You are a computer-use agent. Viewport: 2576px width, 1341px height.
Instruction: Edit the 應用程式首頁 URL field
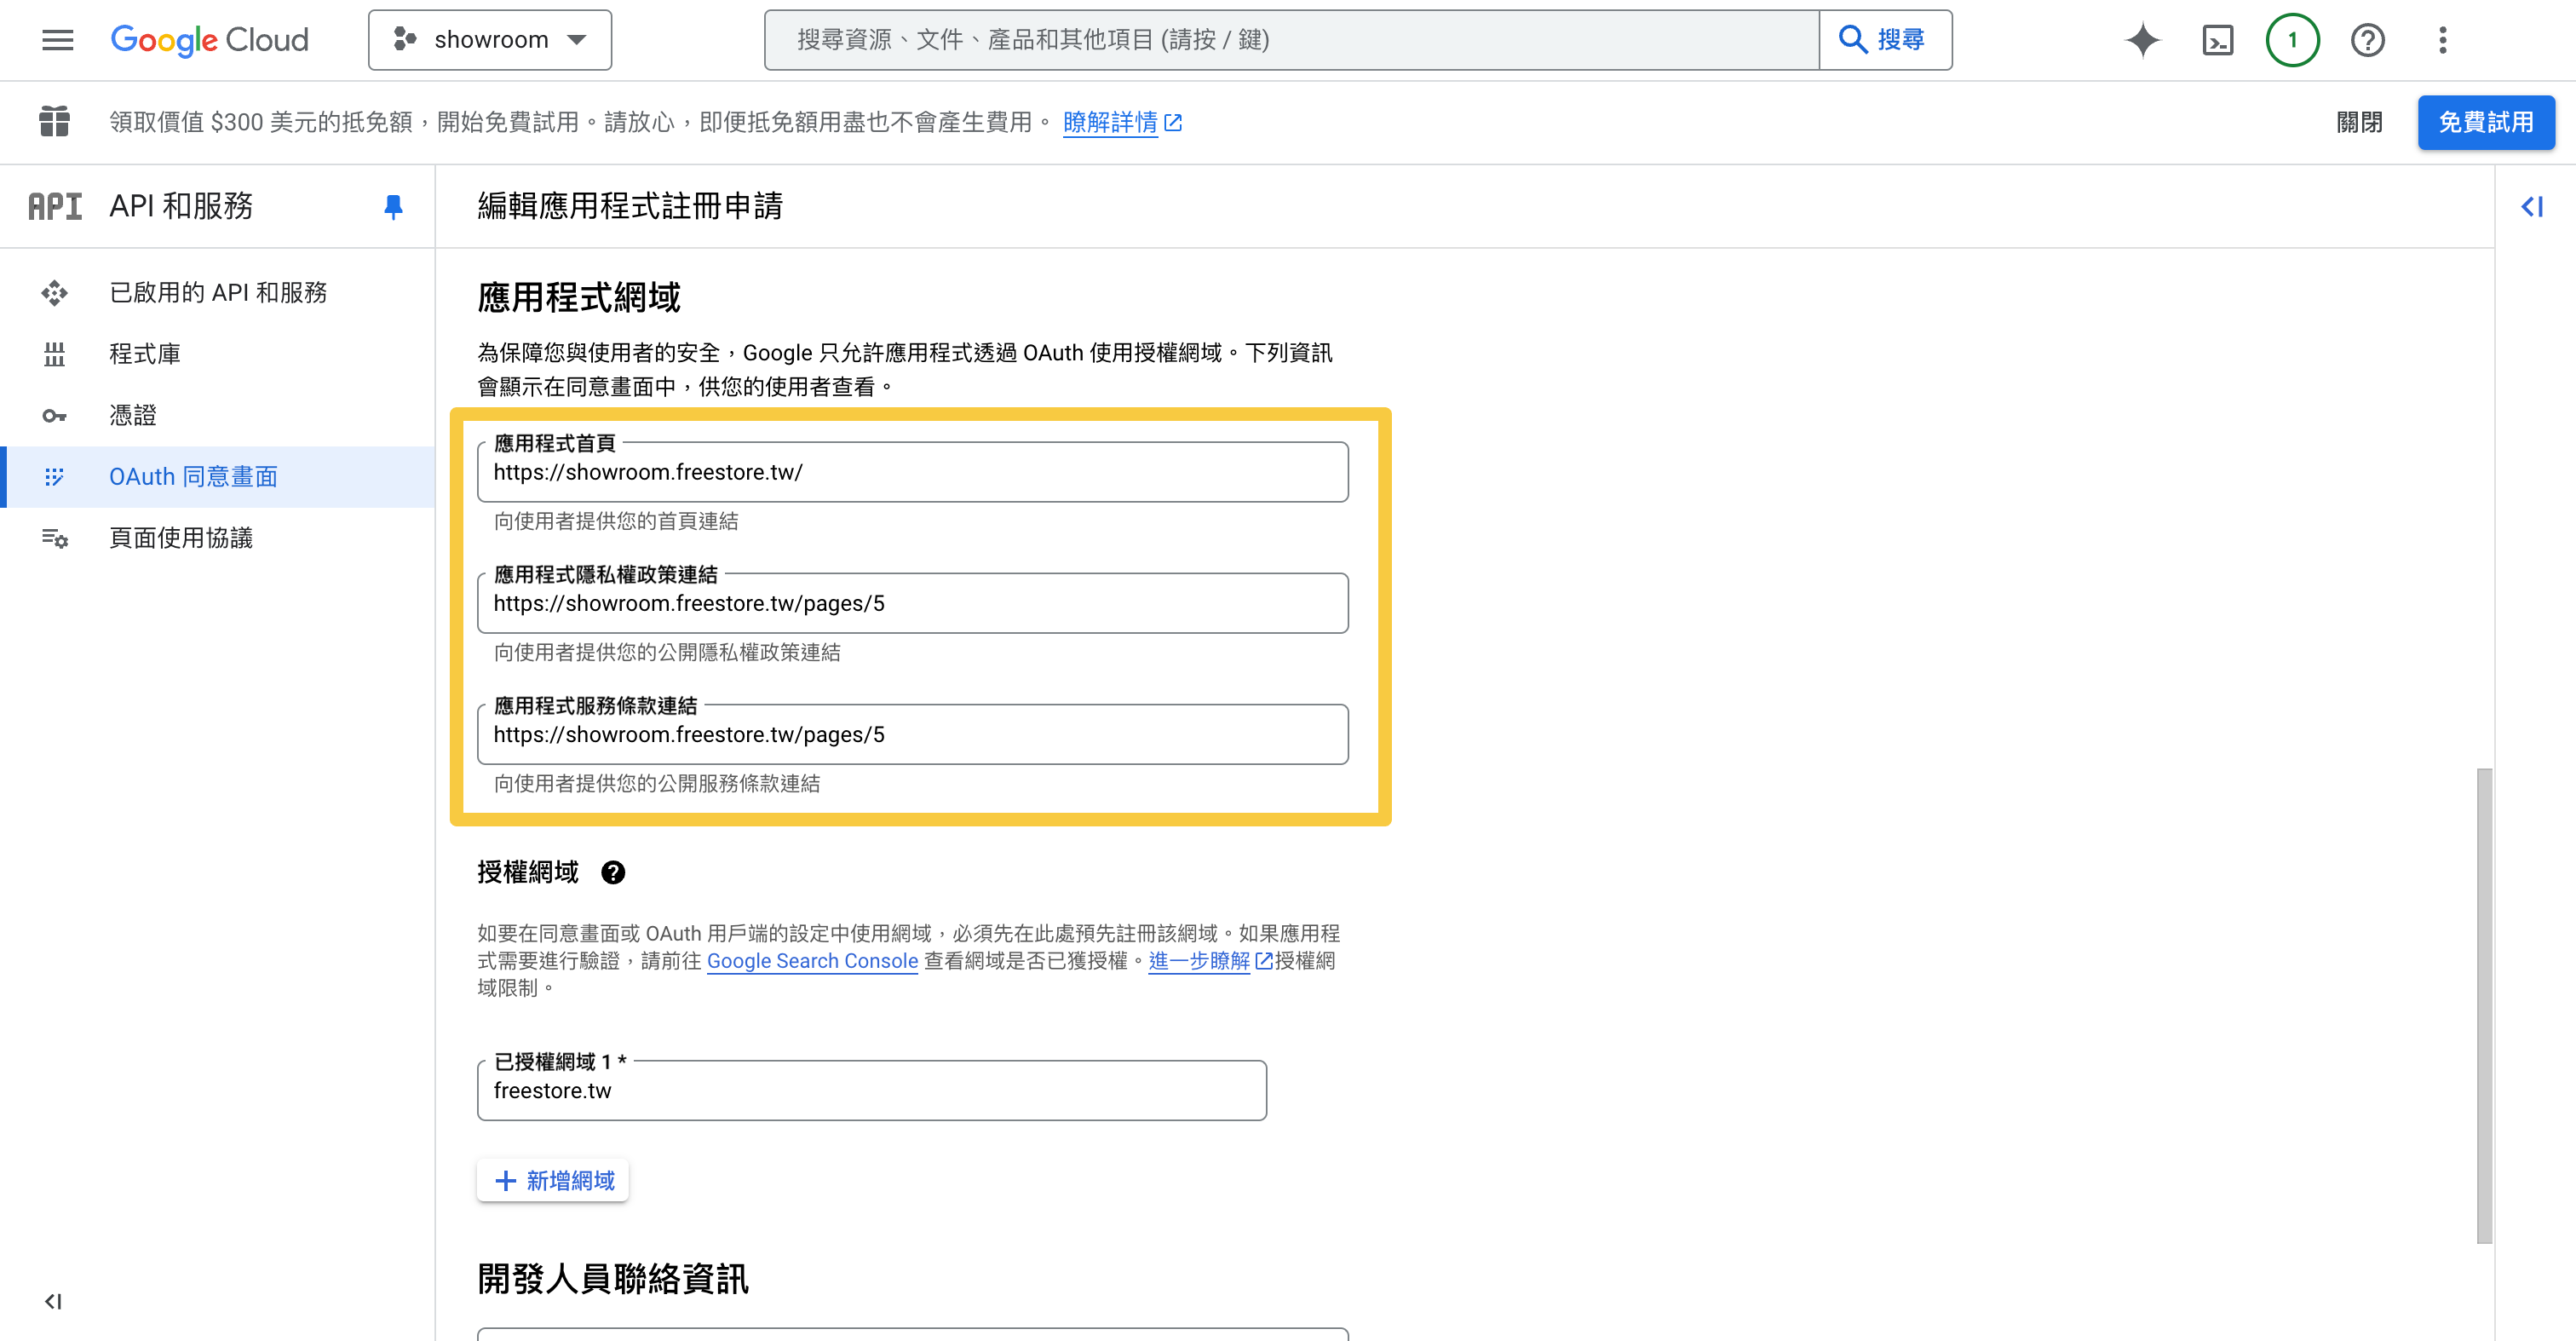pyautogui.click(x=912, y=472)
